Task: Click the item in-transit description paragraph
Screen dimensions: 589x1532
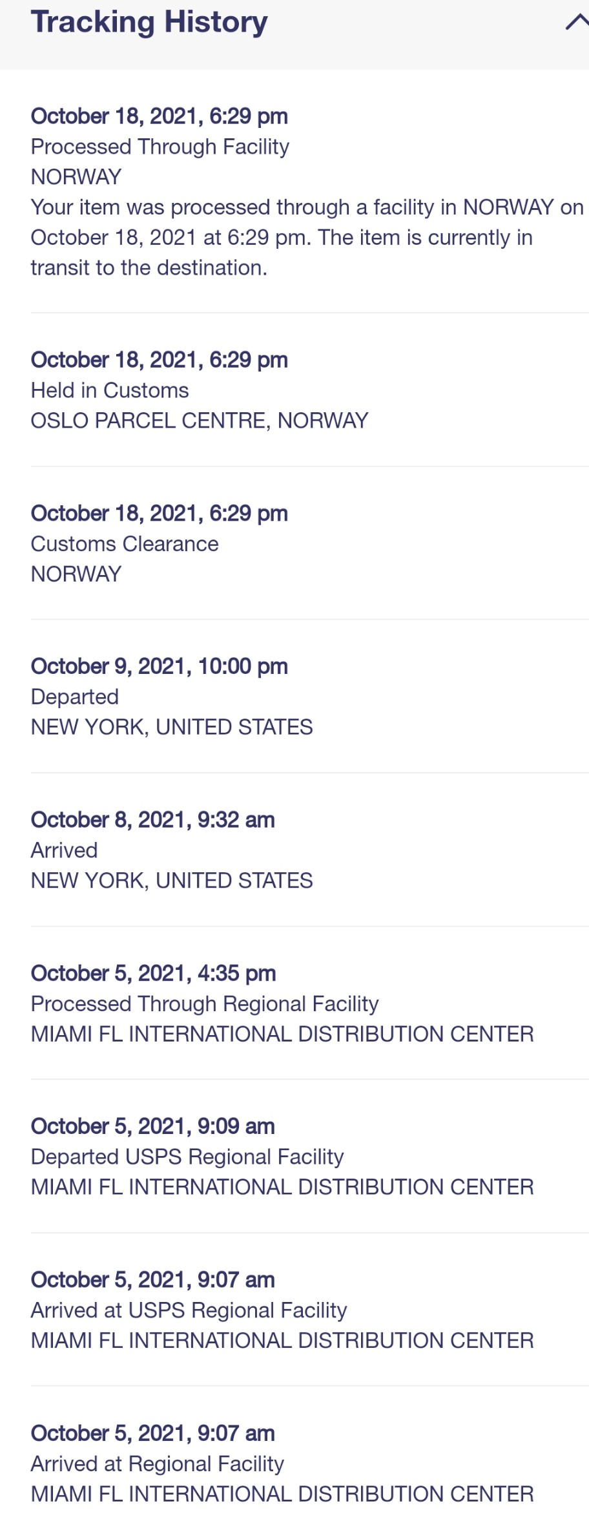Action: click(x=307, y=237)
